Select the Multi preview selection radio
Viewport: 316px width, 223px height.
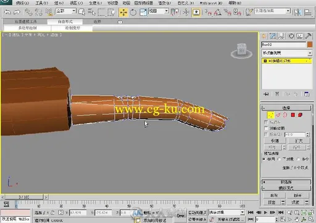[x=298, y=159]
